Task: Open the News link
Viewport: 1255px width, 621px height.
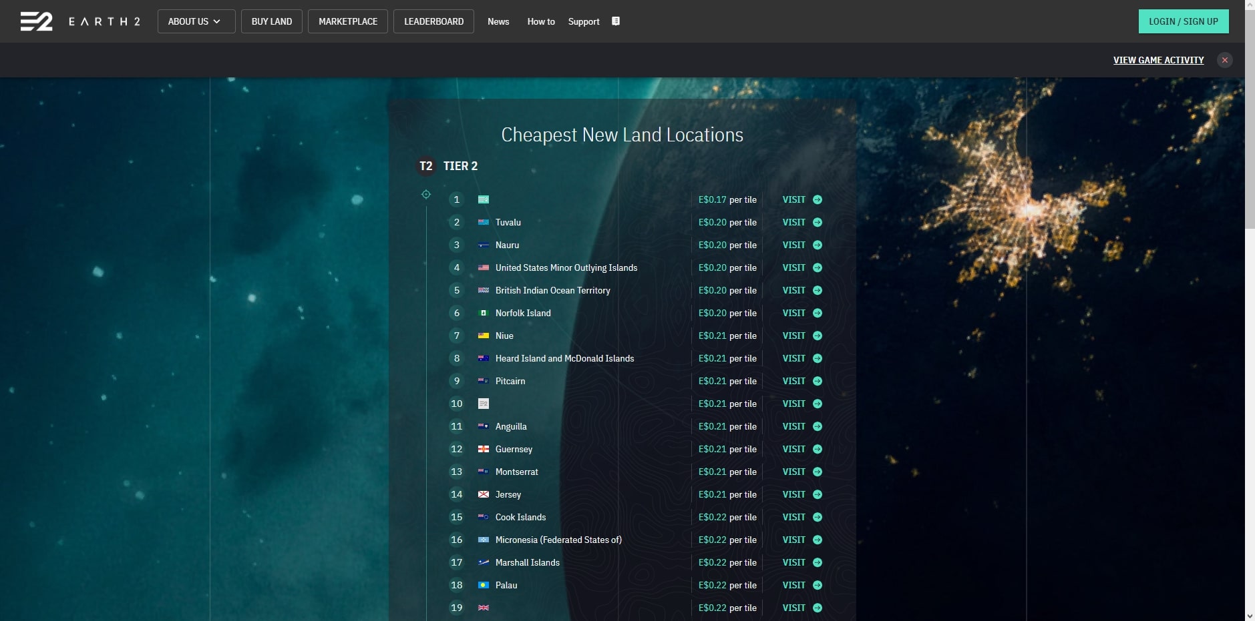Action: (x=498, y=21)
